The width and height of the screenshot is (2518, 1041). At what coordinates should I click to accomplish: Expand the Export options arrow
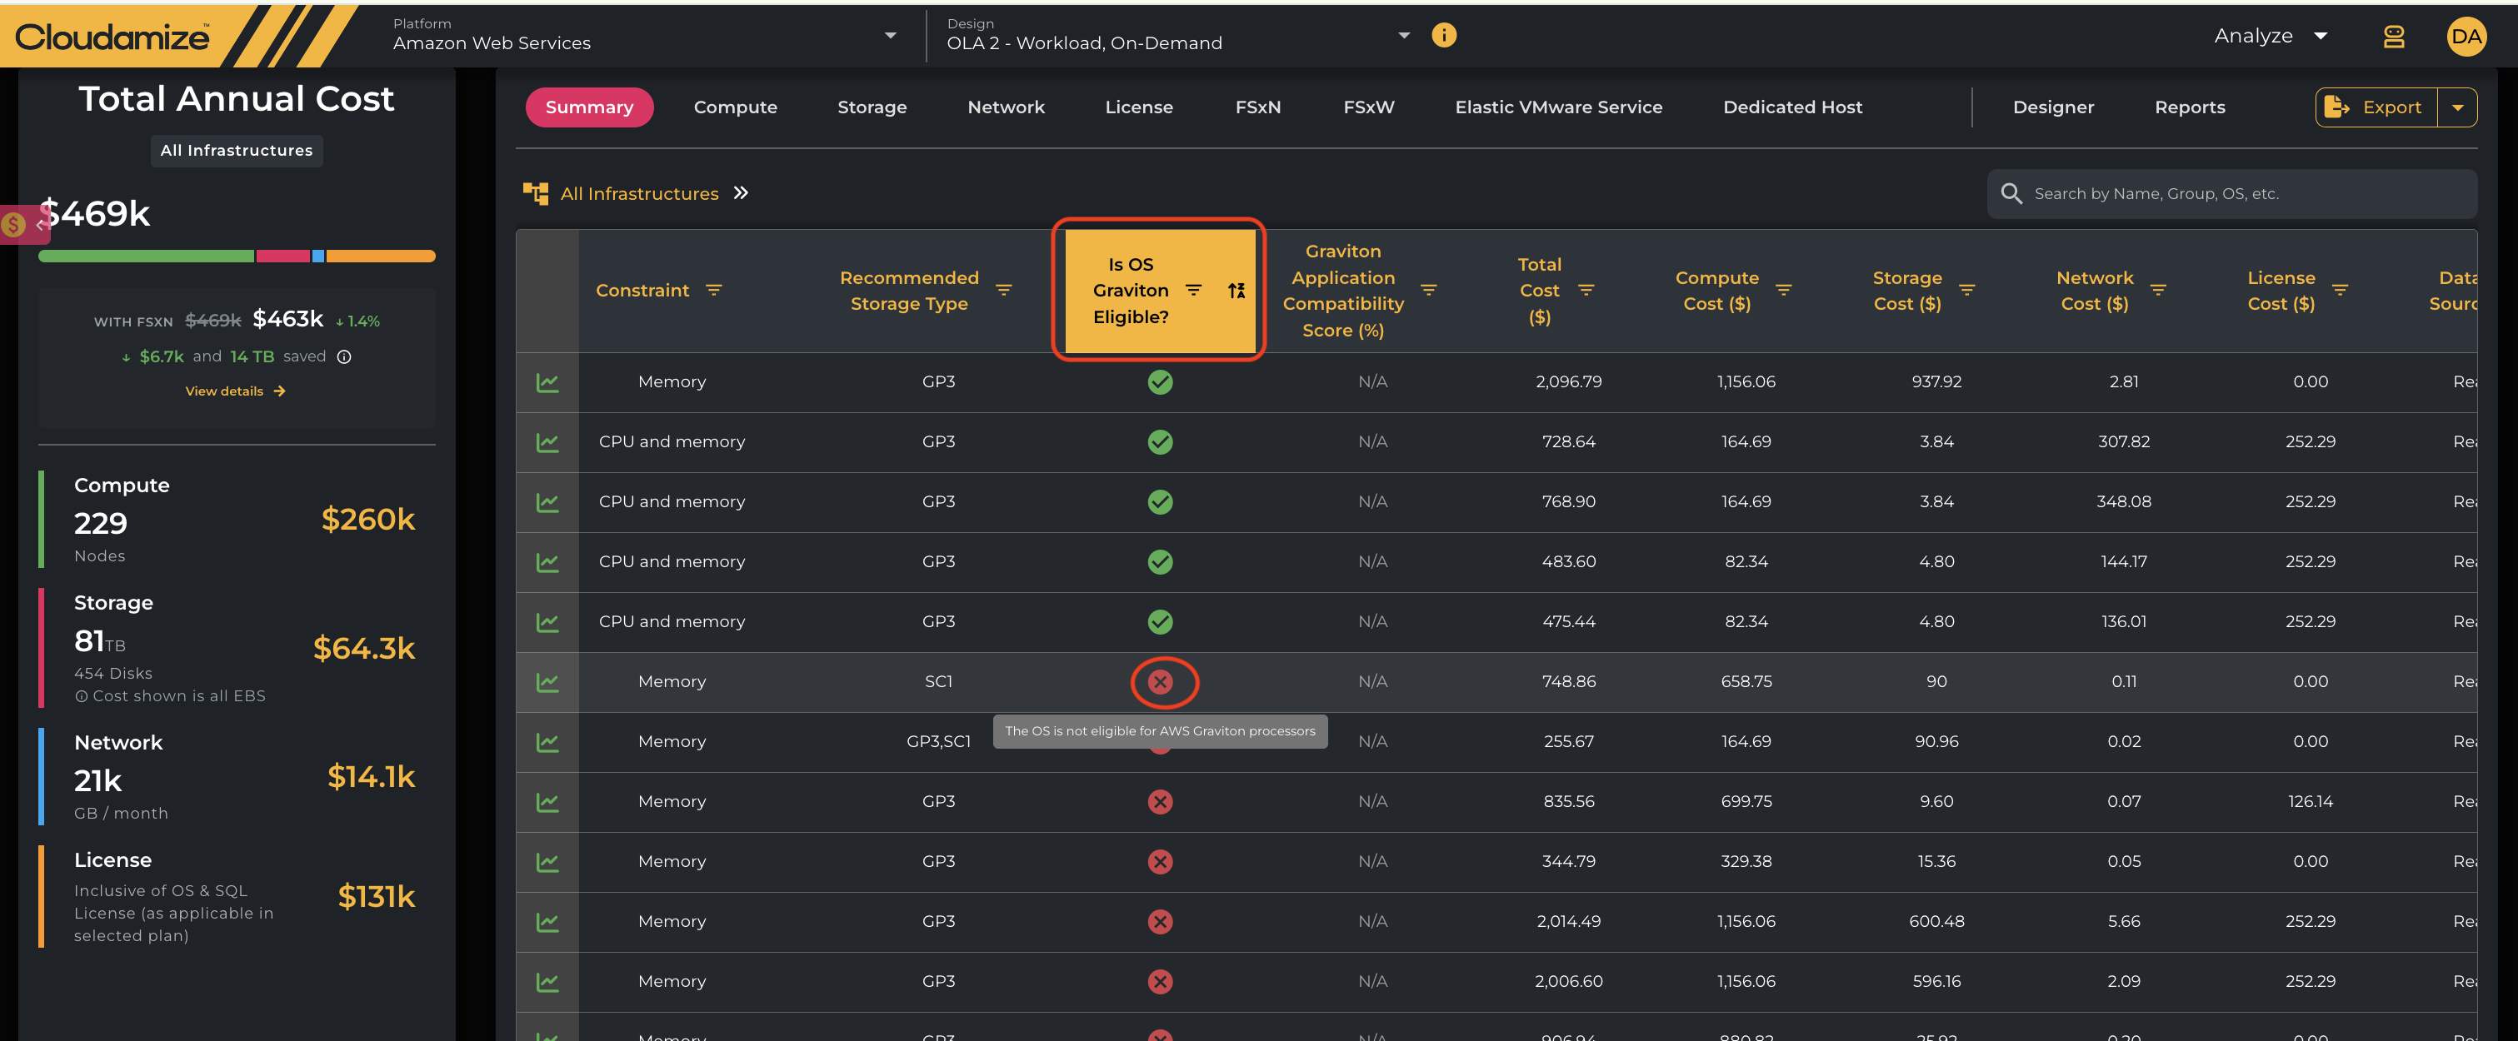coord(2457,107)
